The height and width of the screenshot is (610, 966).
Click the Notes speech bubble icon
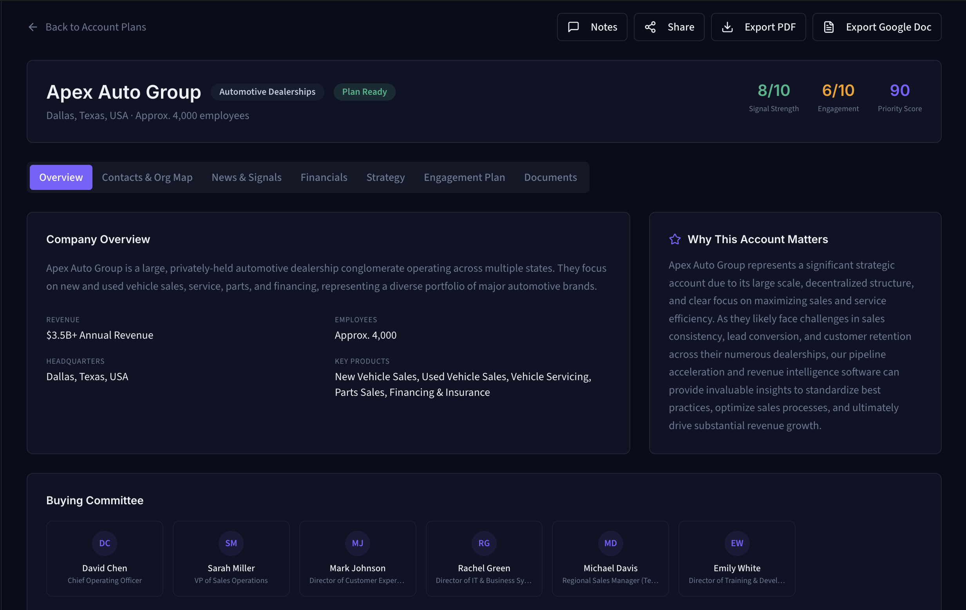[x=573, y=27]
